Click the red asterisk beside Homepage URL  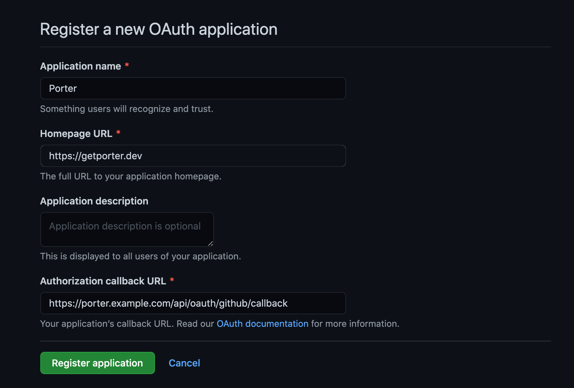tap(118, 132)
